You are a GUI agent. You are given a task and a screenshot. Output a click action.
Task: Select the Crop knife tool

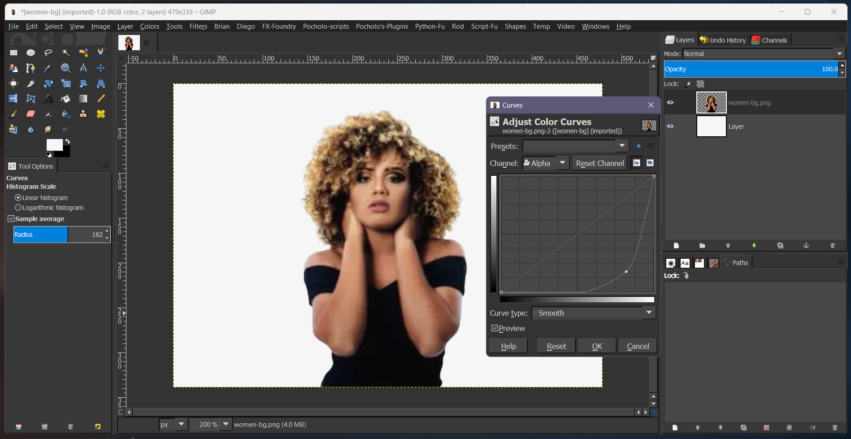coord(30,83)
